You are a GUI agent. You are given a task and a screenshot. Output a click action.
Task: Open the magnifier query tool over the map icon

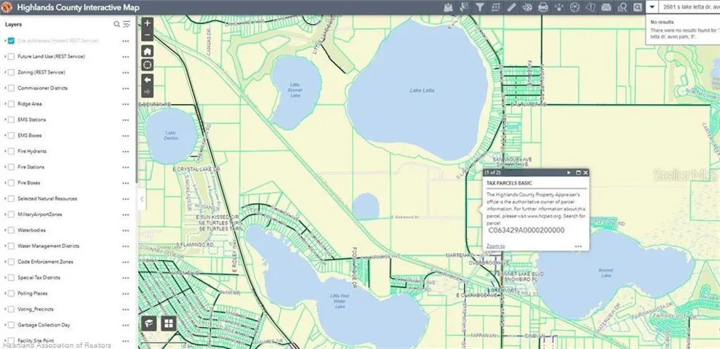pyautogui.click(x=623, y=7)
